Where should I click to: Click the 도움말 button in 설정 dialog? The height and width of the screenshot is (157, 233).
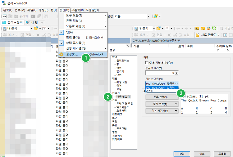pyautogui.click(x=222, y=154)
